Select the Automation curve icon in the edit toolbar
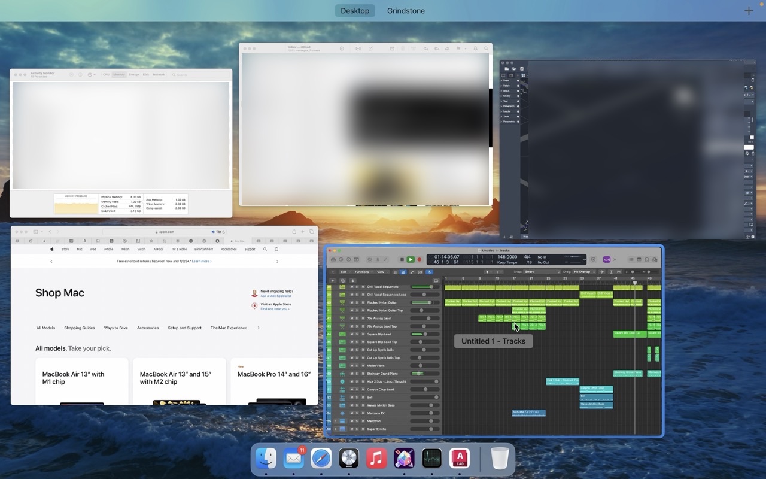Image resolution: width=766 pixels, height=479 pixels. point(412,271)
